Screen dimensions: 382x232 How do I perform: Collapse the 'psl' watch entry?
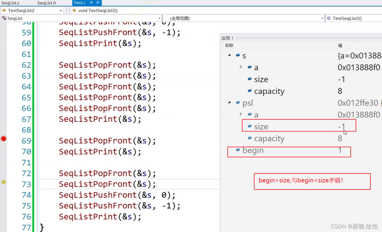point(229,102)
